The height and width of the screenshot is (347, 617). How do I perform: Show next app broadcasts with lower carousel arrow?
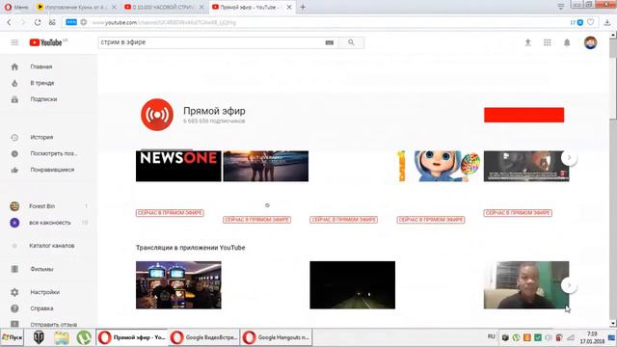[x=569, y=285]
